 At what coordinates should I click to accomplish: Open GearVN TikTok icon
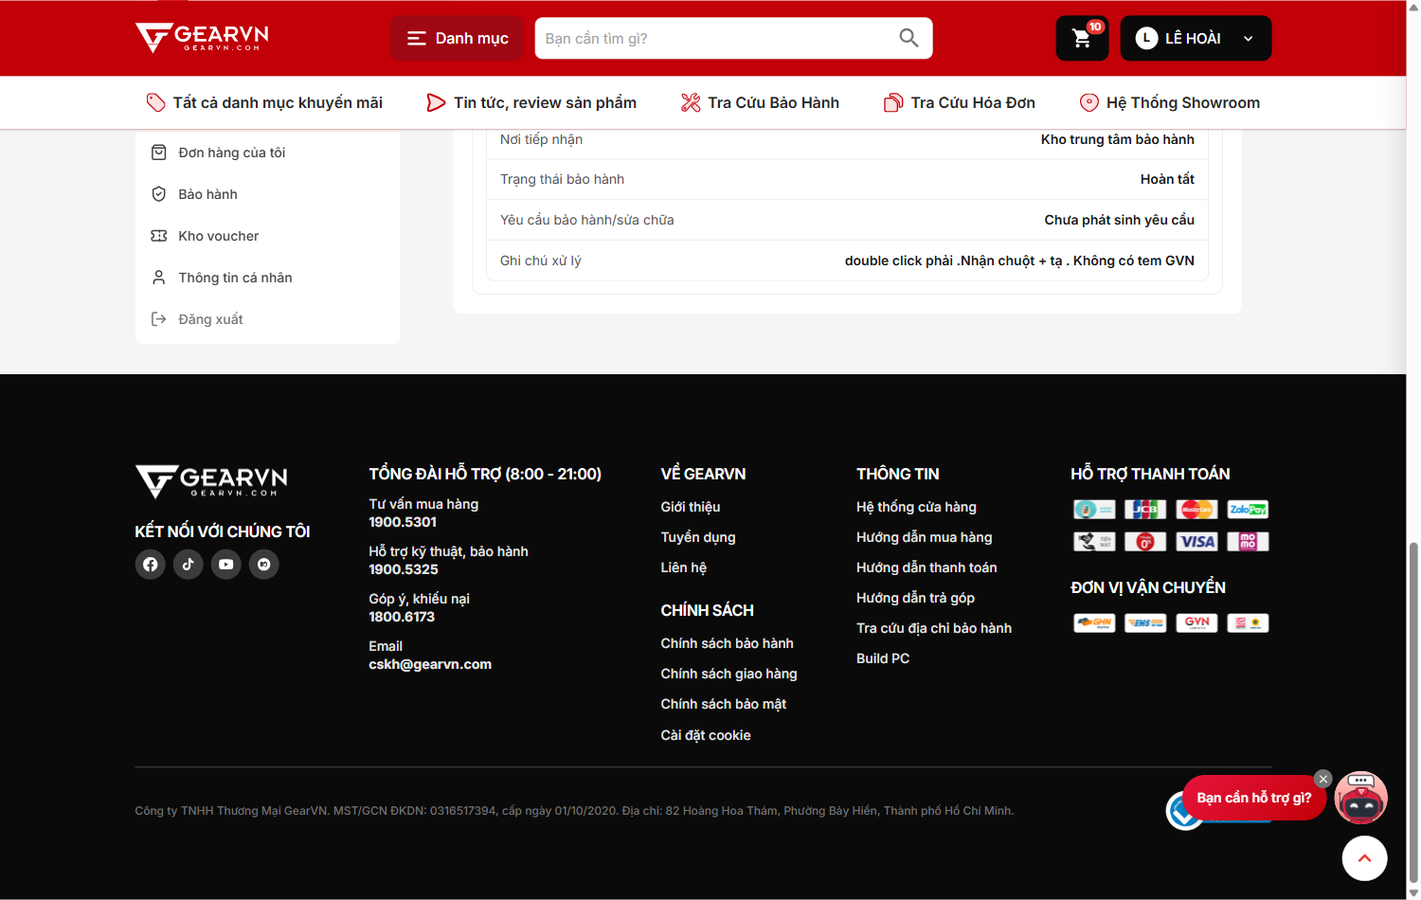[x=189, y=565]
